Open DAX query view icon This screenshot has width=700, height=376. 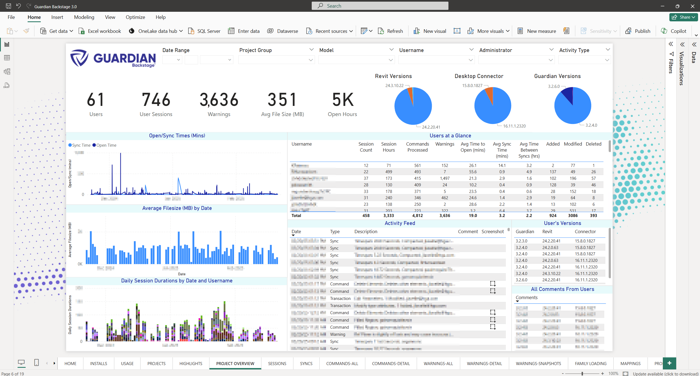click(x=7, y=86)
